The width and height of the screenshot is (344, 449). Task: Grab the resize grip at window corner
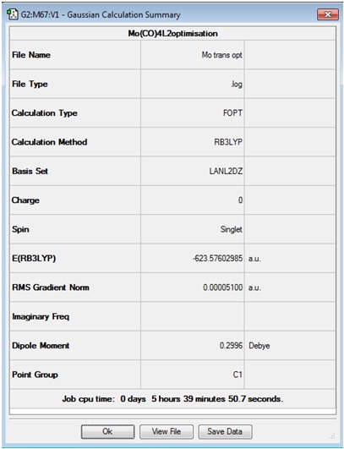pyautogui.click(x=332, y=435)
